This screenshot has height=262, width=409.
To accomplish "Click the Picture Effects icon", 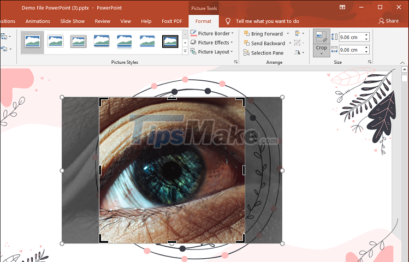I will tap(193, 43).
